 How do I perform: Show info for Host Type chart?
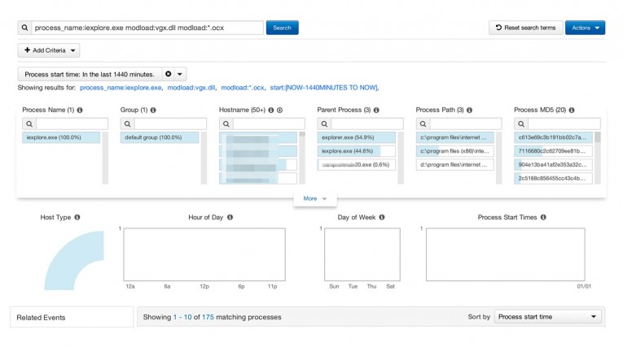pos(77,218)
